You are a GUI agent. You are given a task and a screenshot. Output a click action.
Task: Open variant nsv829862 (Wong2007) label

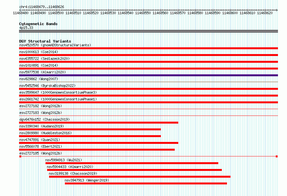(x=39, y=79)
